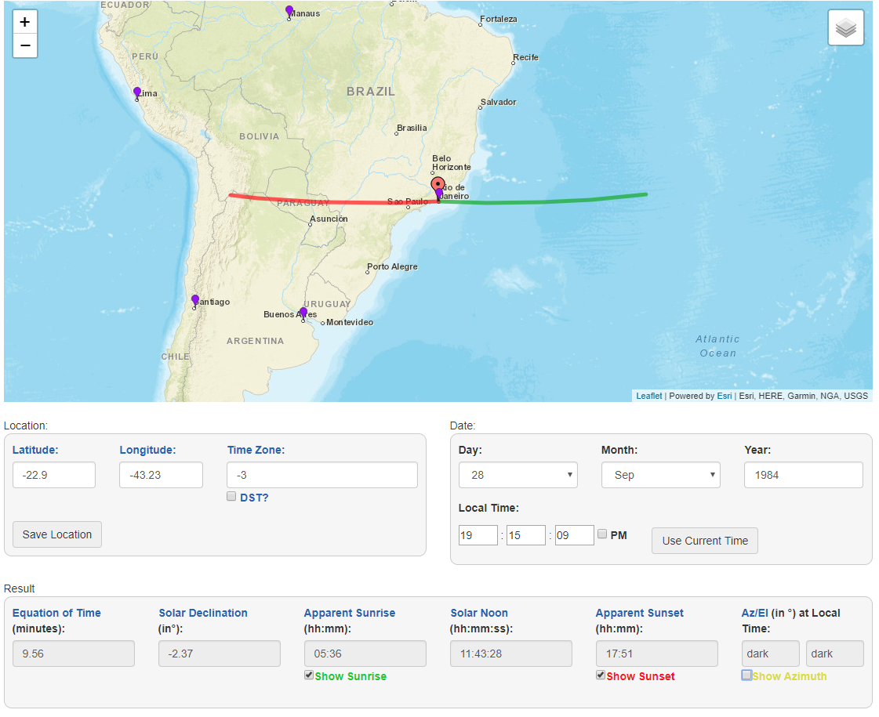Click the purple Santiago map pin

point(195,300)
